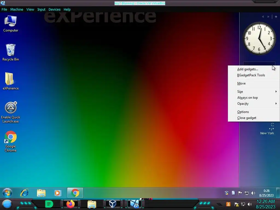The width and height of the screenshot is (280, 210).
Task: Open Windows Media Player taskbar icon
Action: [58, 193]
